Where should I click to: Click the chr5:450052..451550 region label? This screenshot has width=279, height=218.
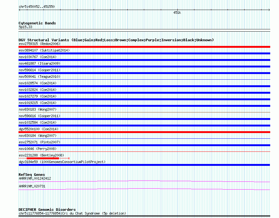[37, 7]
